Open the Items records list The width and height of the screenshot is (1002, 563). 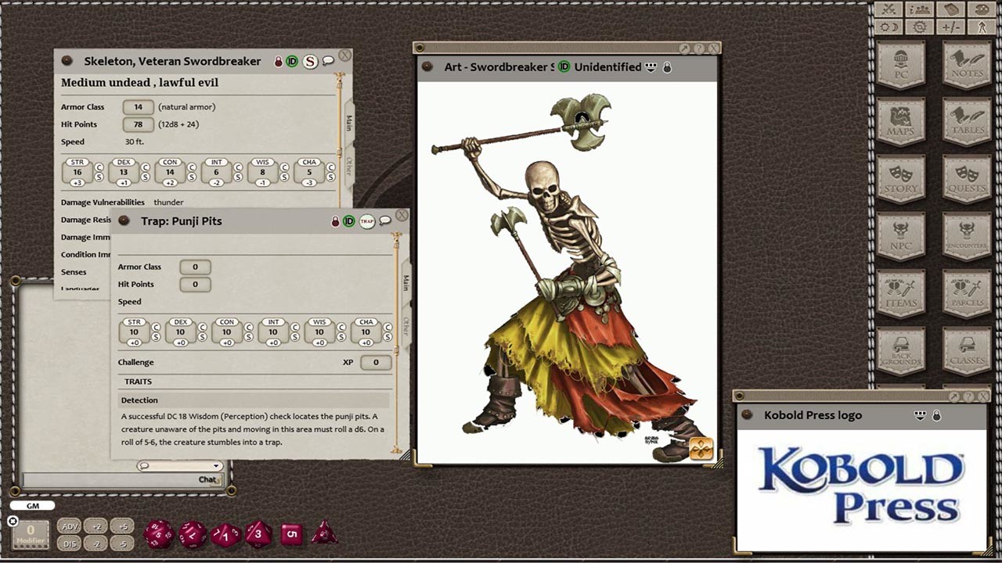899,293
